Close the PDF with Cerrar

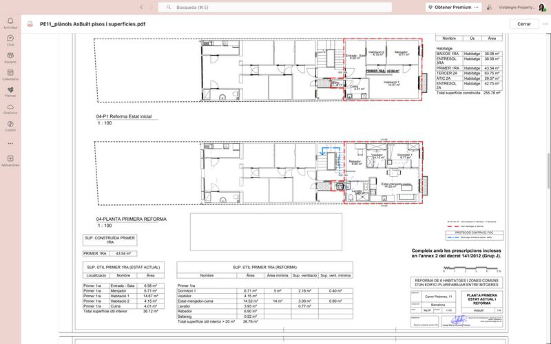(524, 23)
